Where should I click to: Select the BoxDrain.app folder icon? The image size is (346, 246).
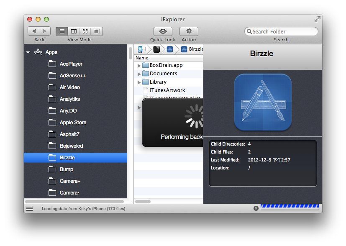coord(146,65)
